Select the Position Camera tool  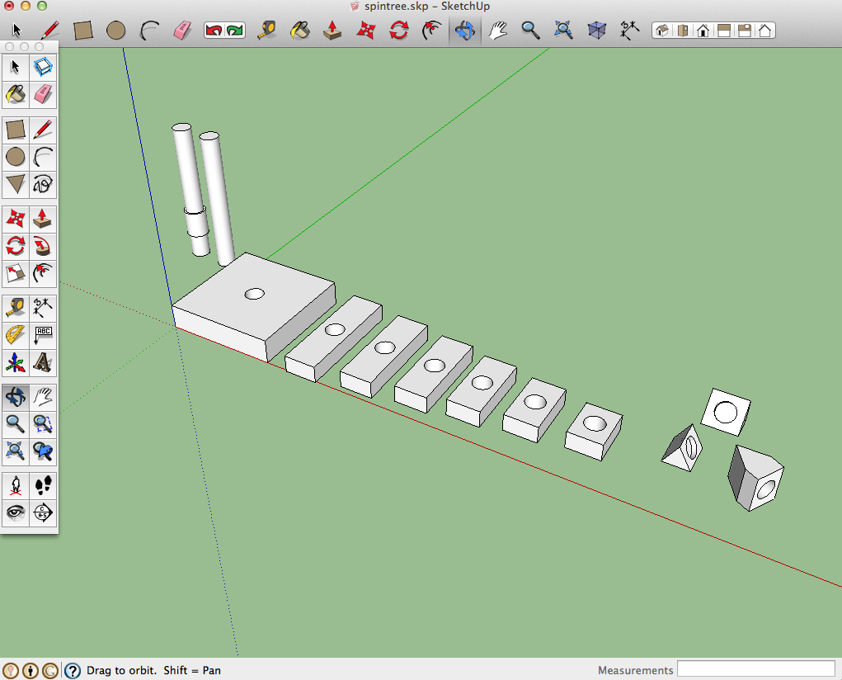(15, 486)
